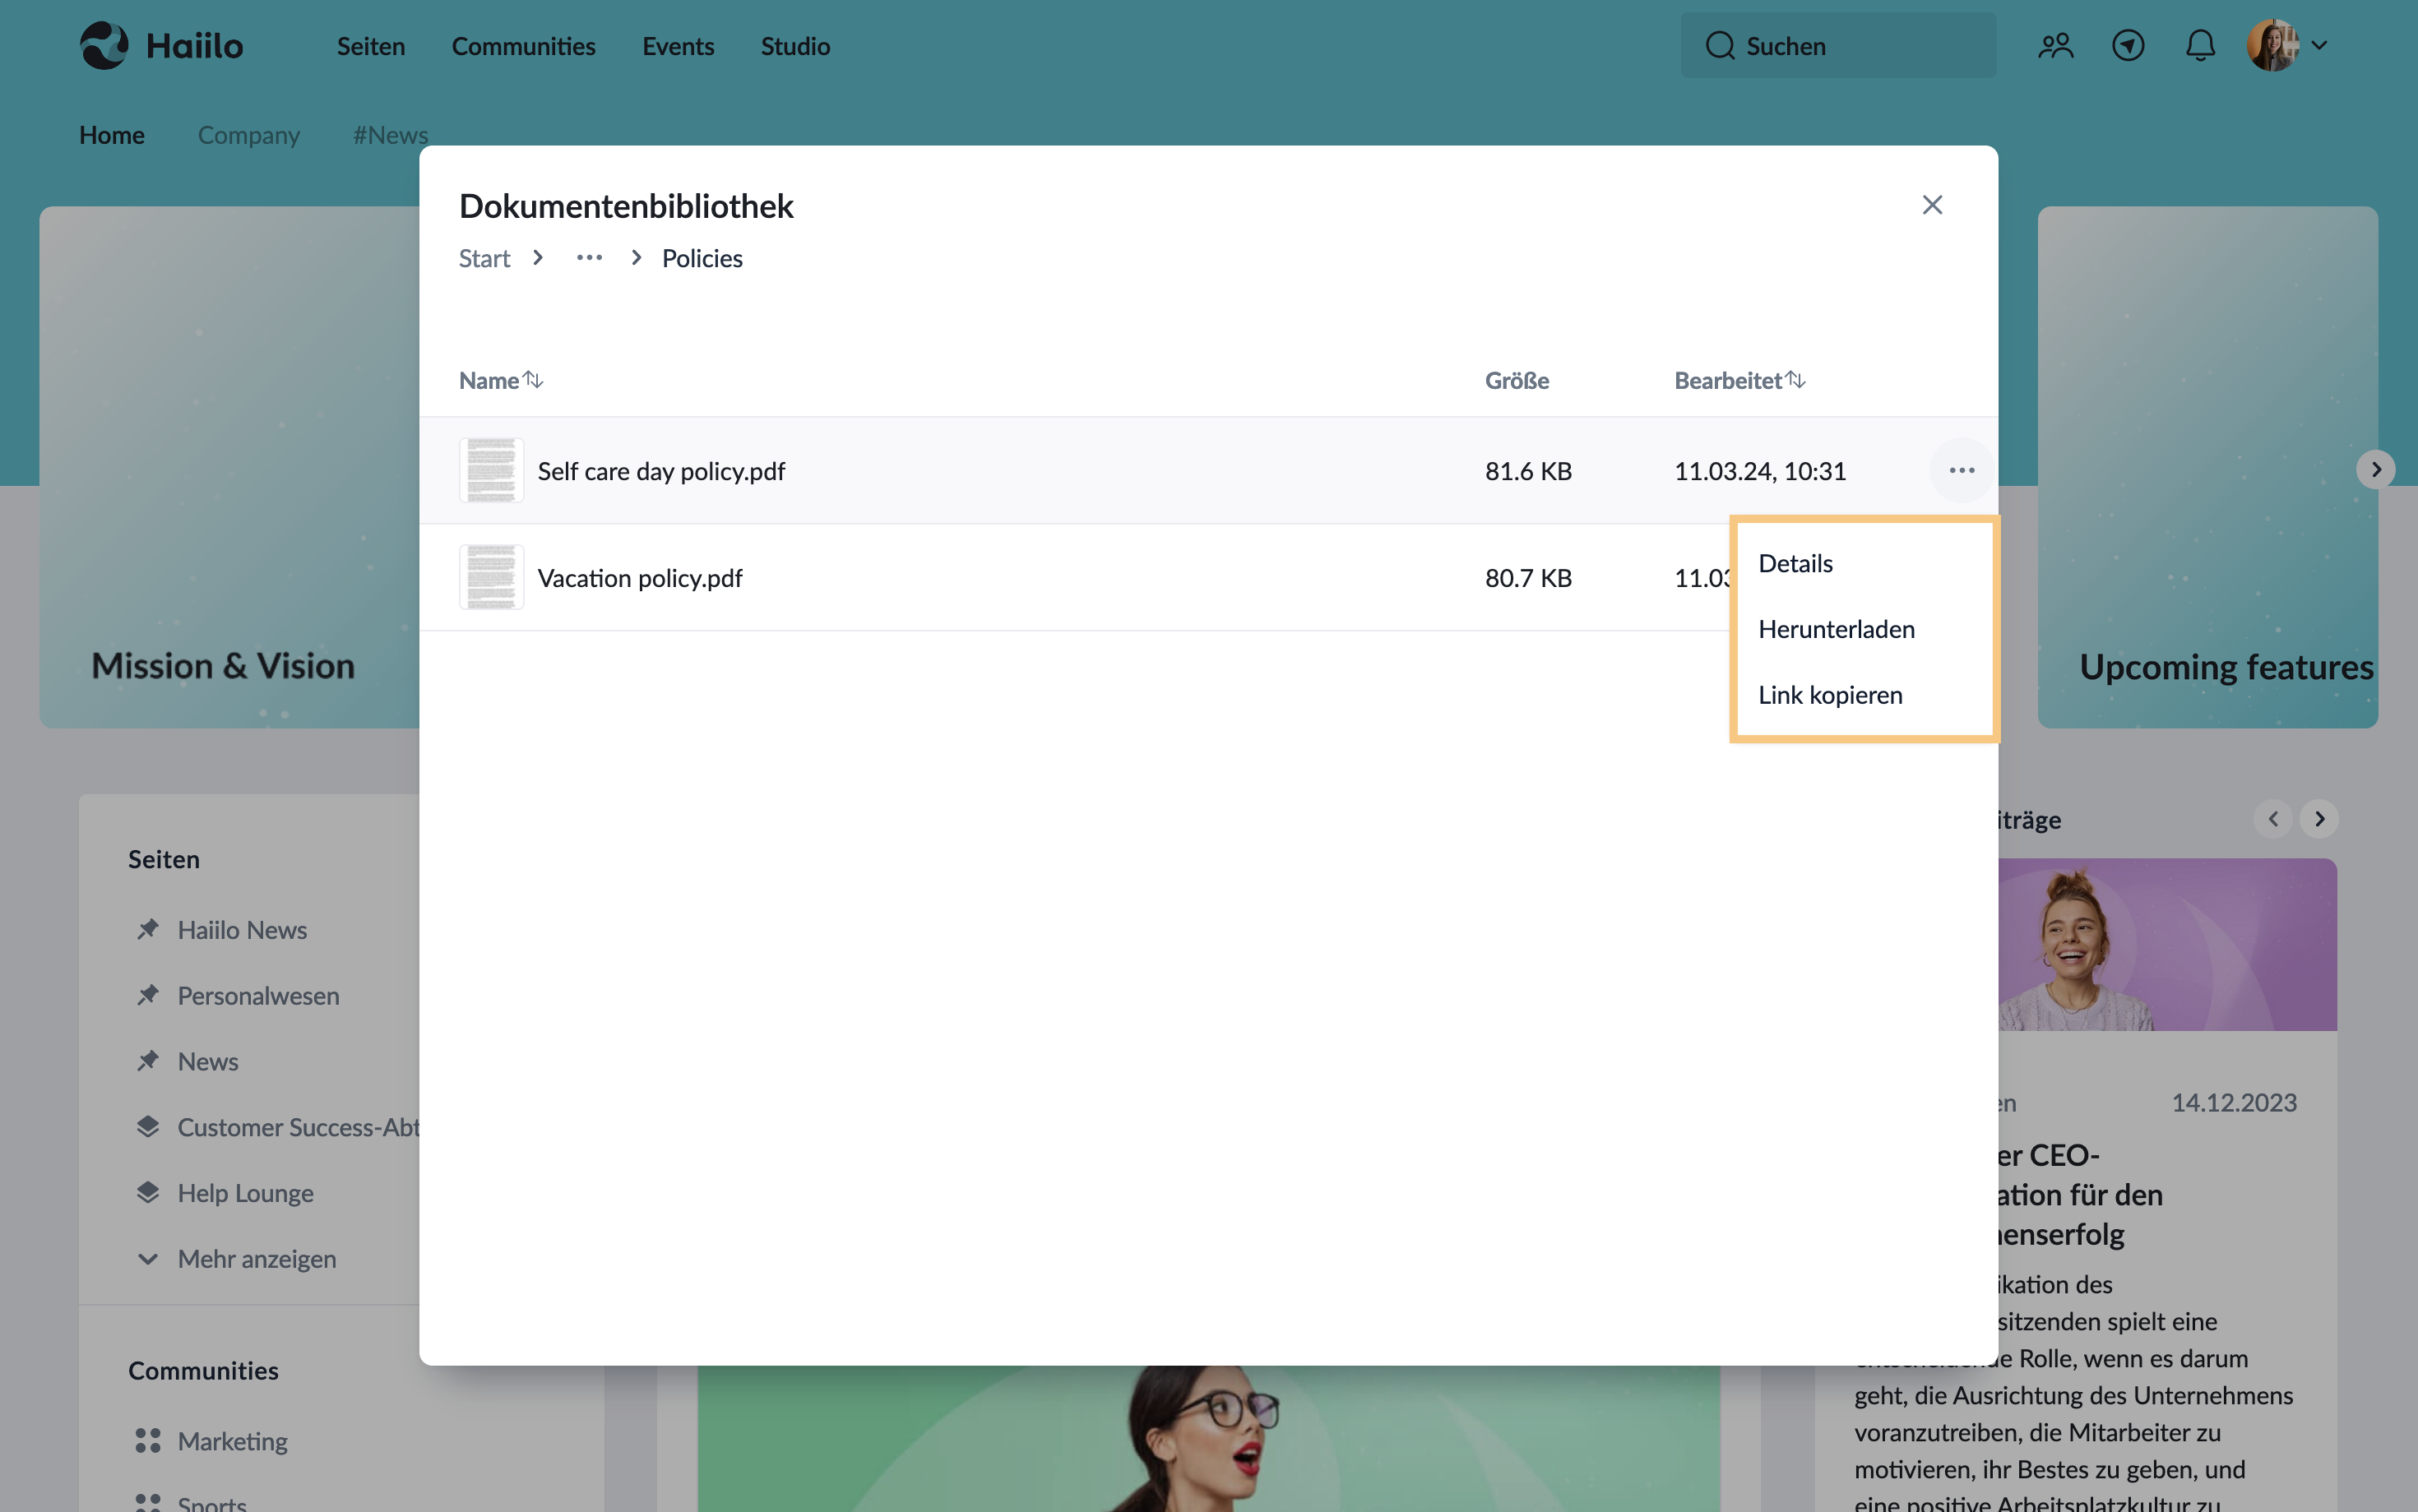Open the Upcoming features card

click(x=2207, y=467)
